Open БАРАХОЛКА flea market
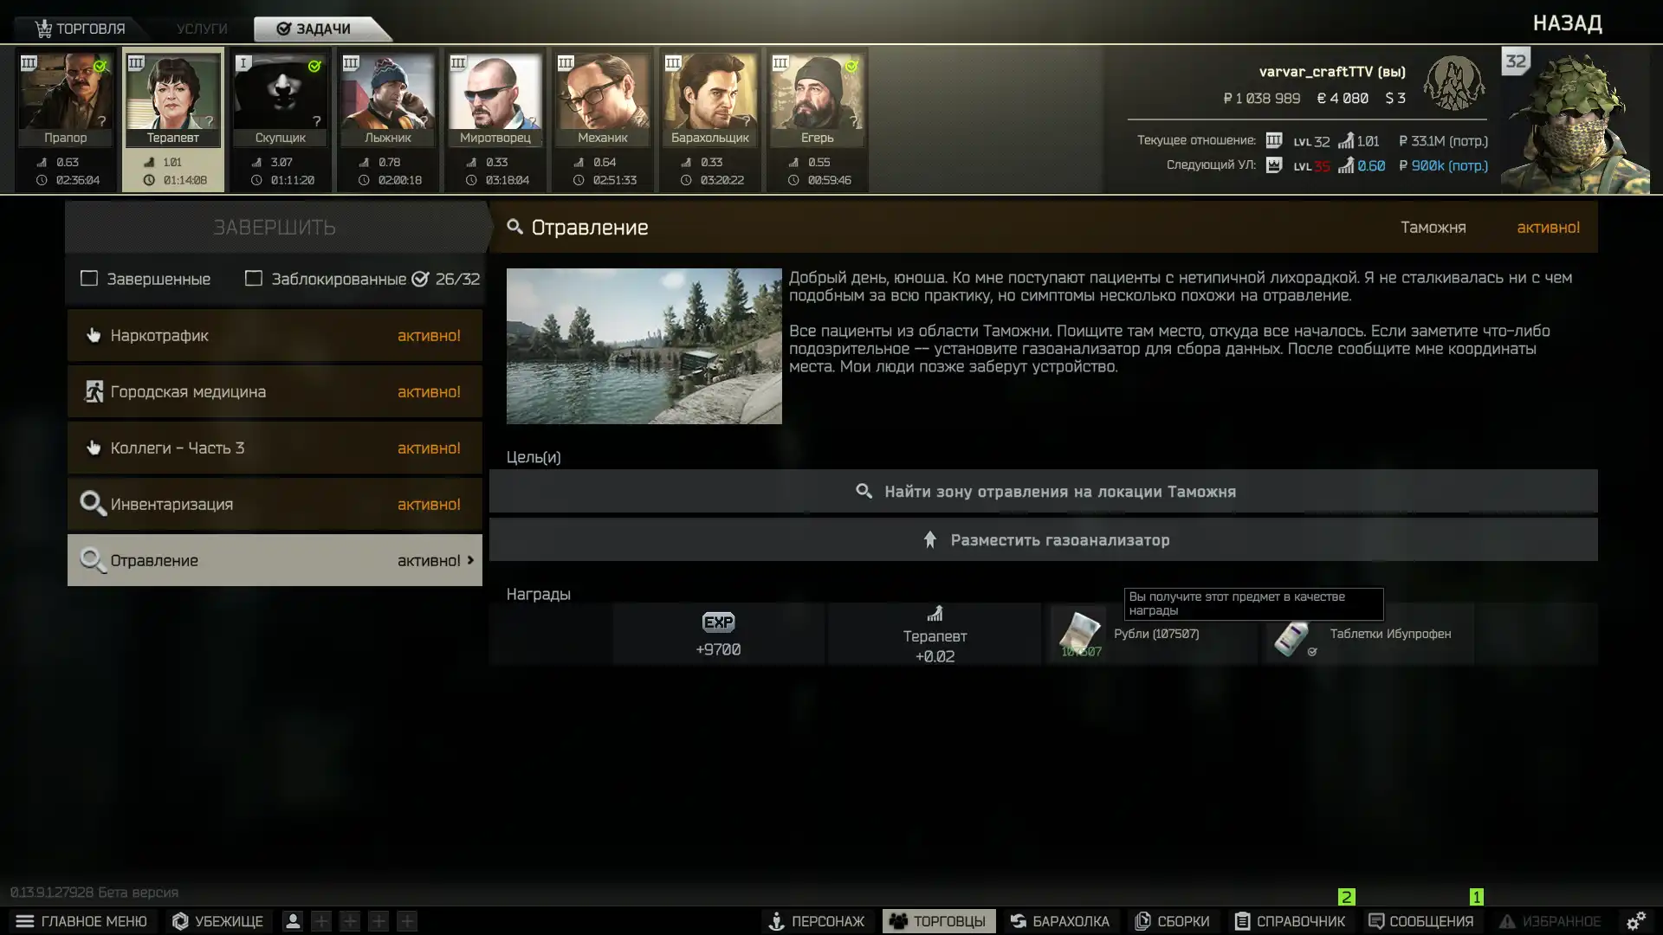This screenshot has width=1663, height=935. [x=1060, y=921]
